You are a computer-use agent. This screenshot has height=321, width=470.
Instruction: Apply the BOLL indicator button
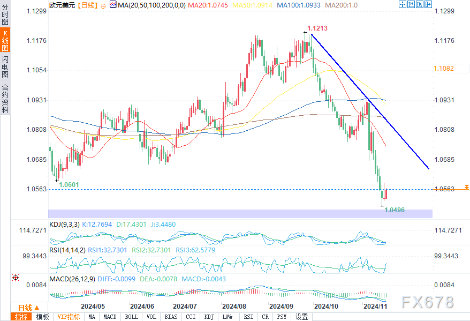point(131,317)
